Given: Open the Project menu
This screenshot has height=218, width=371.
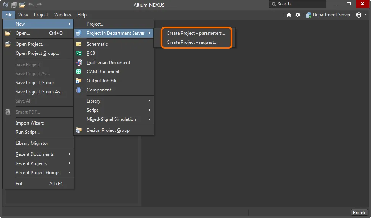Looking at the screenshot, I should 41,15.
